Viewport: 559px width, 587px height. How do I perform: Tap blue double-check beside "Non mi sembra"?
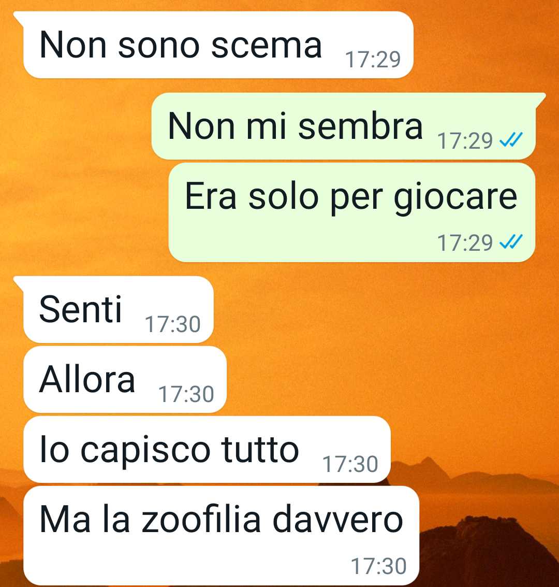coord(511,140)
